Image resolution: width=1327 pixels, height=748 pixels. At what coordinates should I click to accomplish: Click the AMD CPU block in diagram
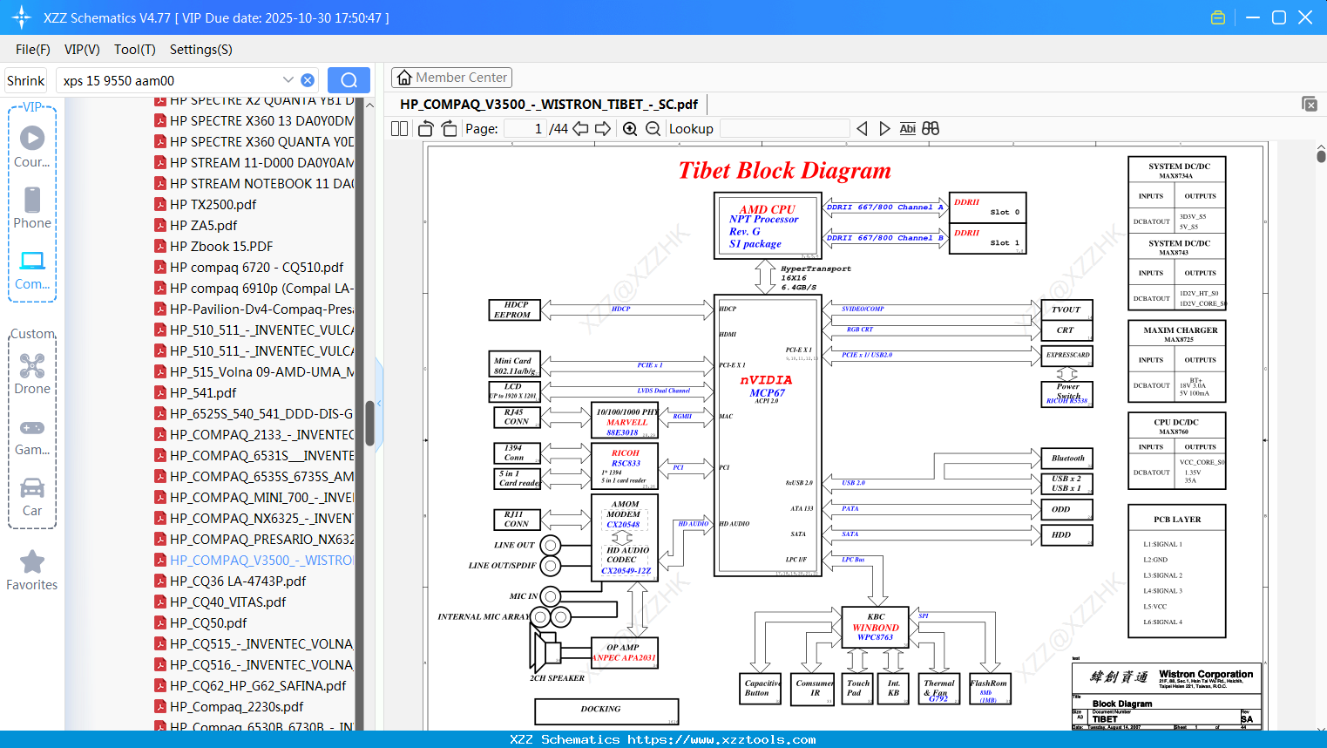[x=768, y=227]
